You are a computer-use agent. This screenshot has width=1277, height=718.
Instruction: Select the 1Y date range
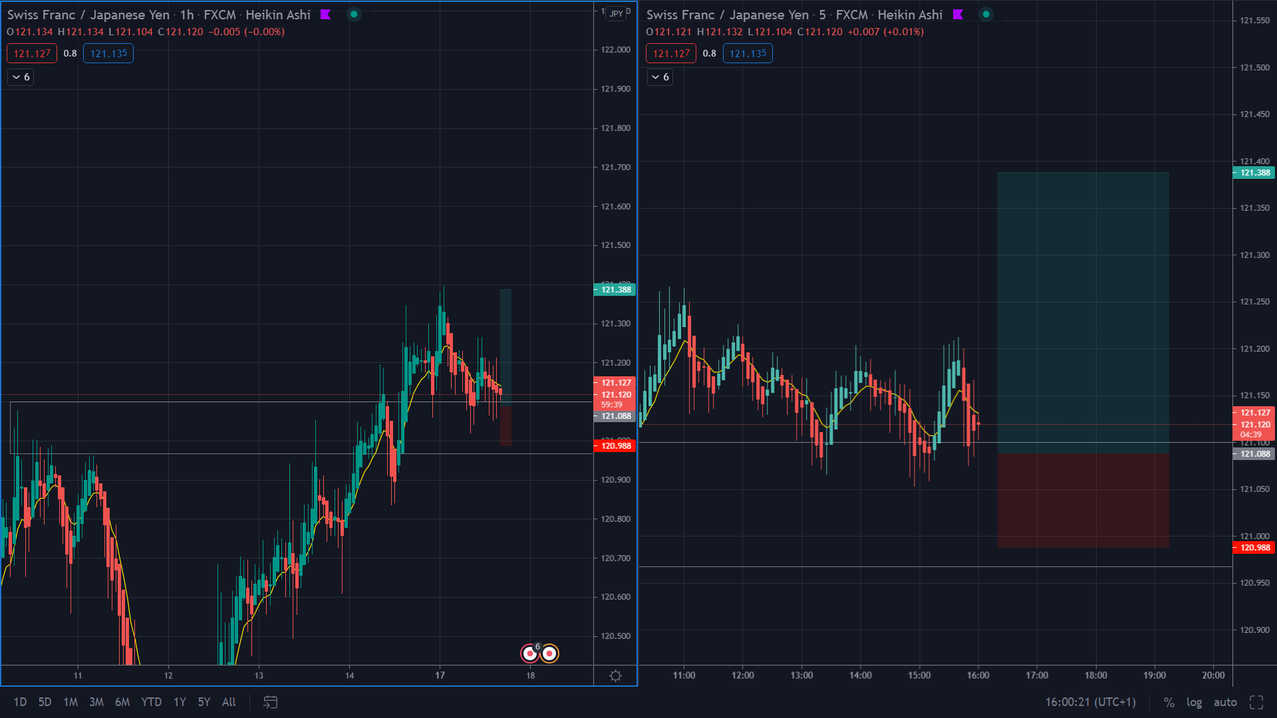coord(180,702)
